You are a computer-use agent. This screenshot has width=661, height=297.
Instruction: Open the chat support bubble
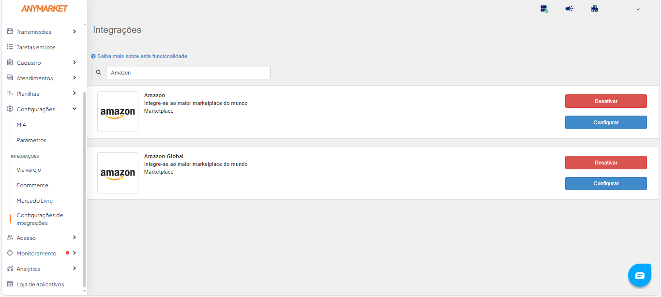640,276
